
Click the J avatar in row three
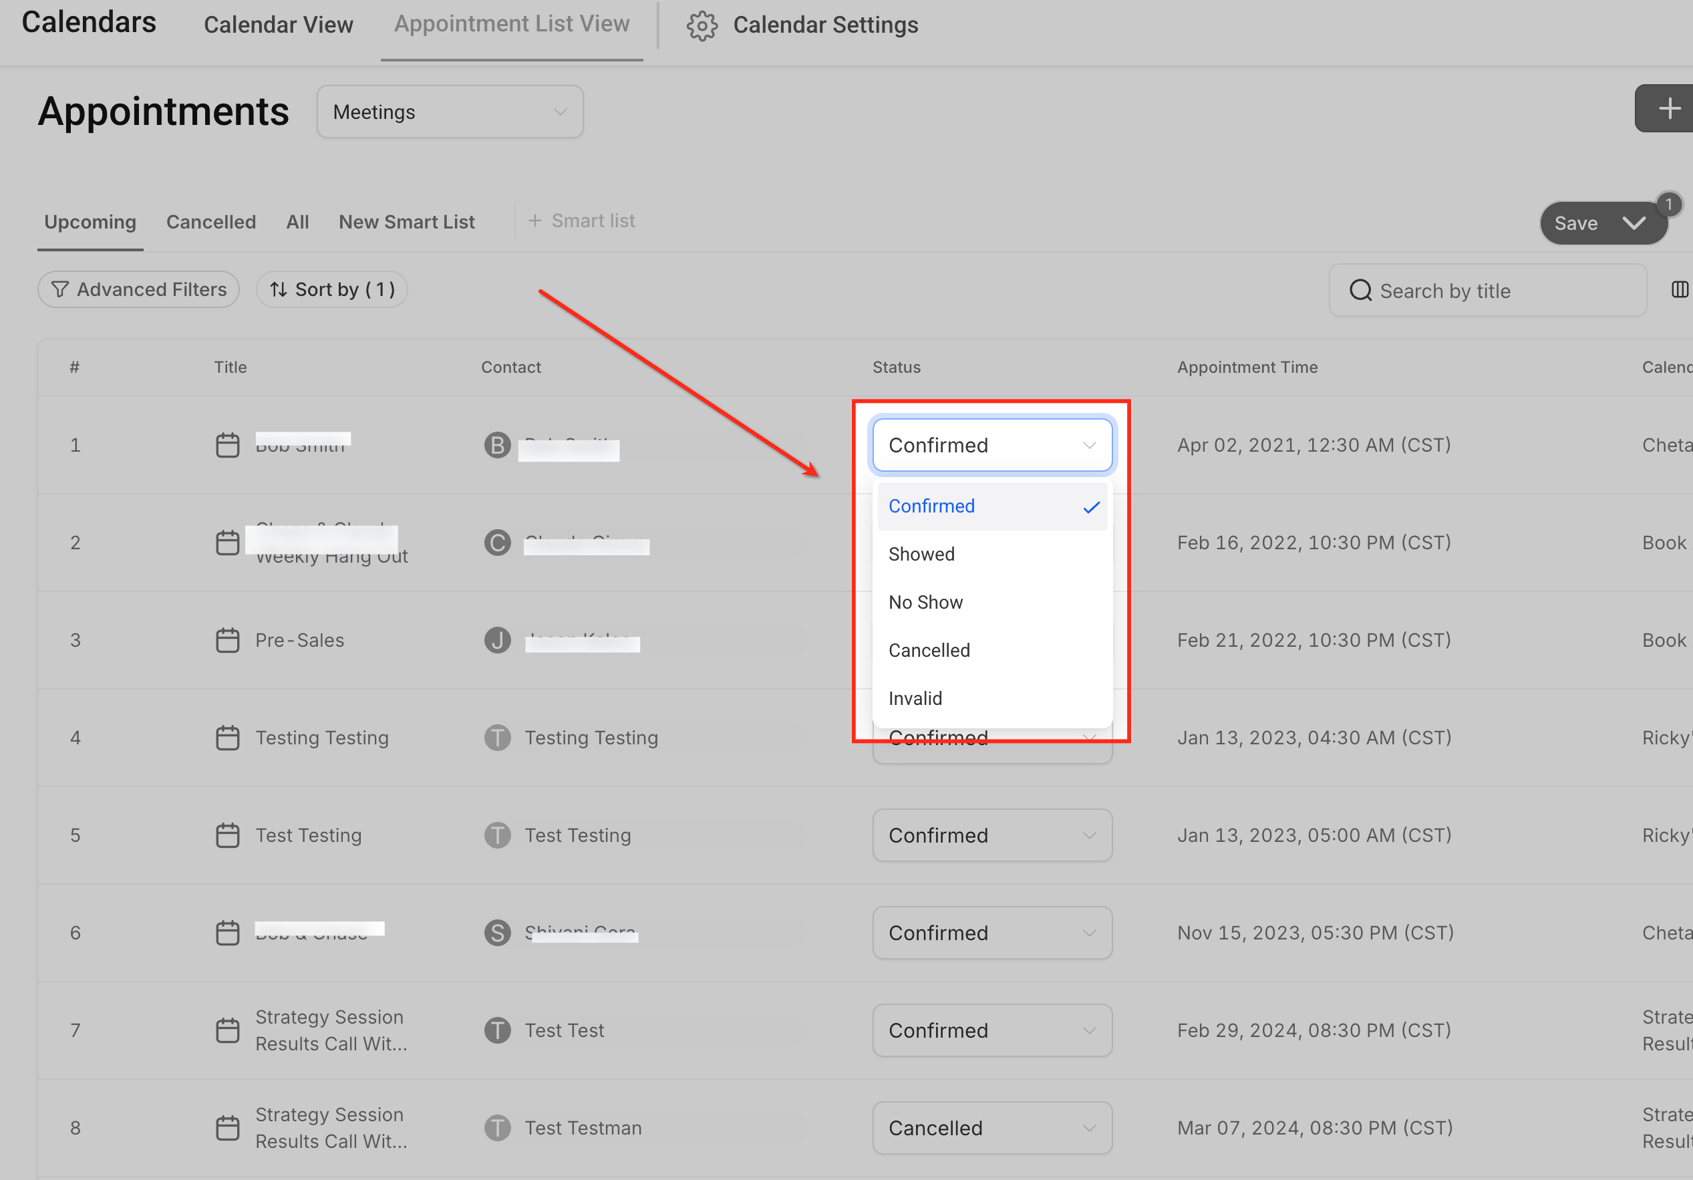[497, 640]
